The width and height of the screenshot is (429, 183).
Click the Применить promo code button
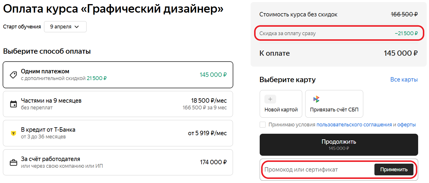coord(394,170)
